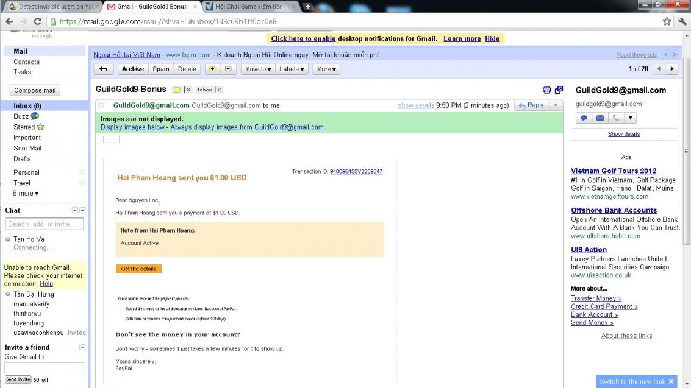The width and height of the screenshot is (691, 388).
Task: Open Transaction ID link
Action: (356, 172)
